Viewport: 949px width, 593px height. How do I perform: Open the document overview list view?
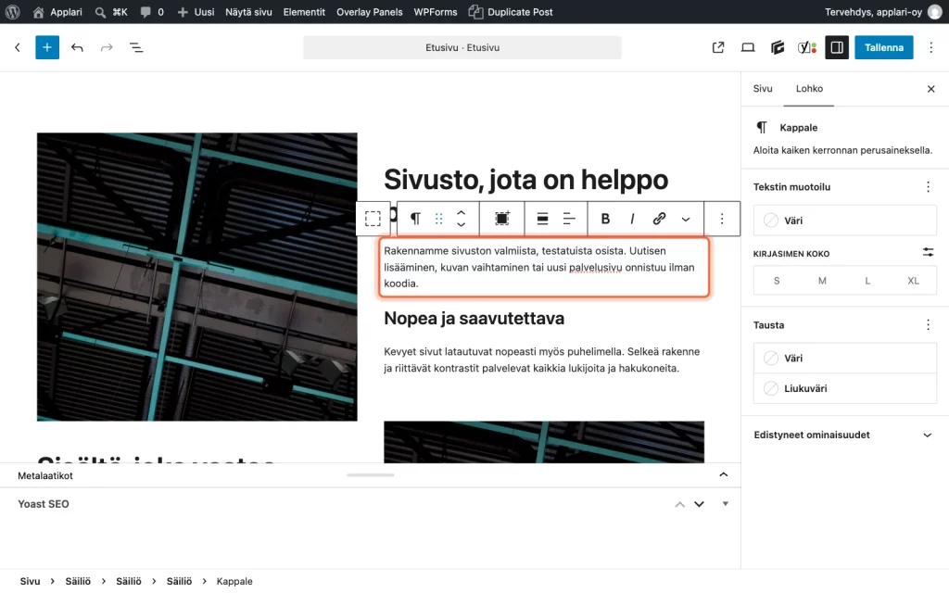point(136,47)
